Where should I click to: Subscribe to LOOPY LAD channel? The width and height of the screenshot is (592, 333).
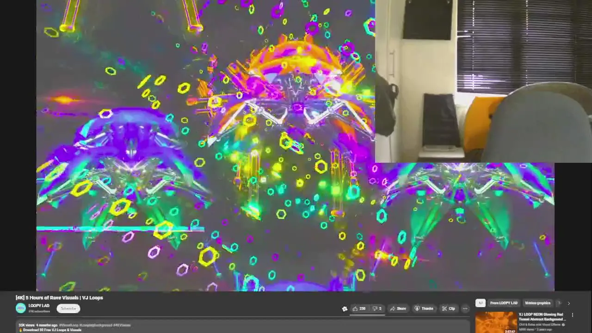68,308
